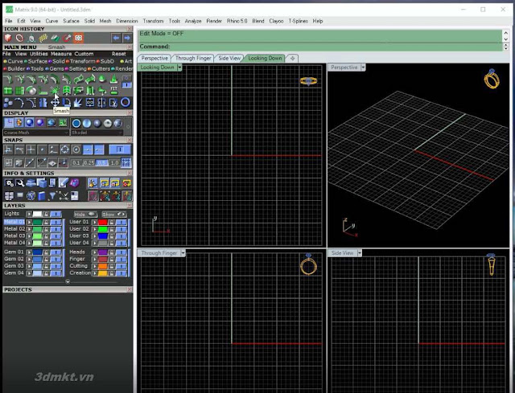Screen dimensions: 515x393
Task: Click the blue book icon in Info & Settings
Action: click(42, 196)
